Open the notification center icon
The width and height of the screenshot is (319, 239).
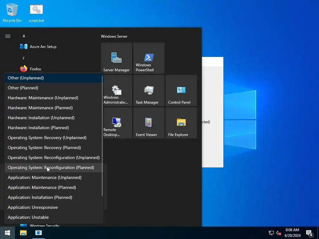pos(309,233)
